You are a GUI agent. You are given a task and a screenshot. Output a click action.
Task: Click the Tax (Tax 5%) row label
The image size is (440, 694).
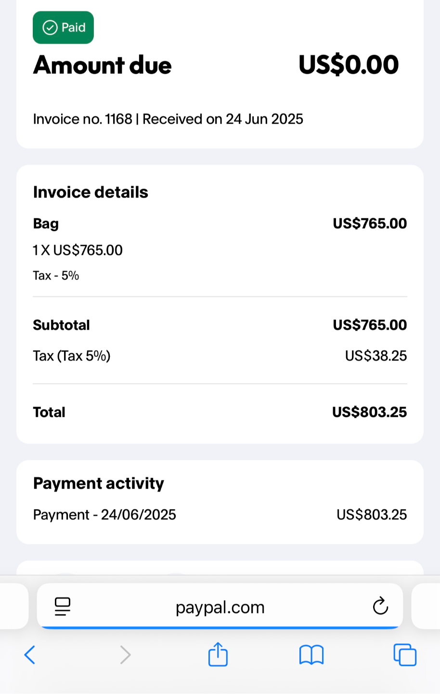(72, 356)
